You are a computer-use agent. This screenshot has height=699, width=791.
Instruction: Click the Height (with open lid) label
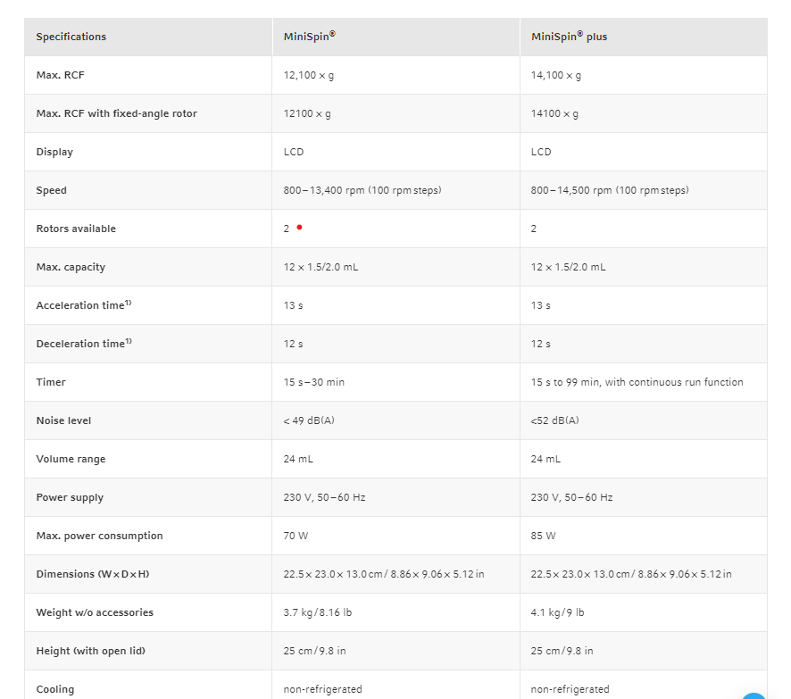click(90, 651)
